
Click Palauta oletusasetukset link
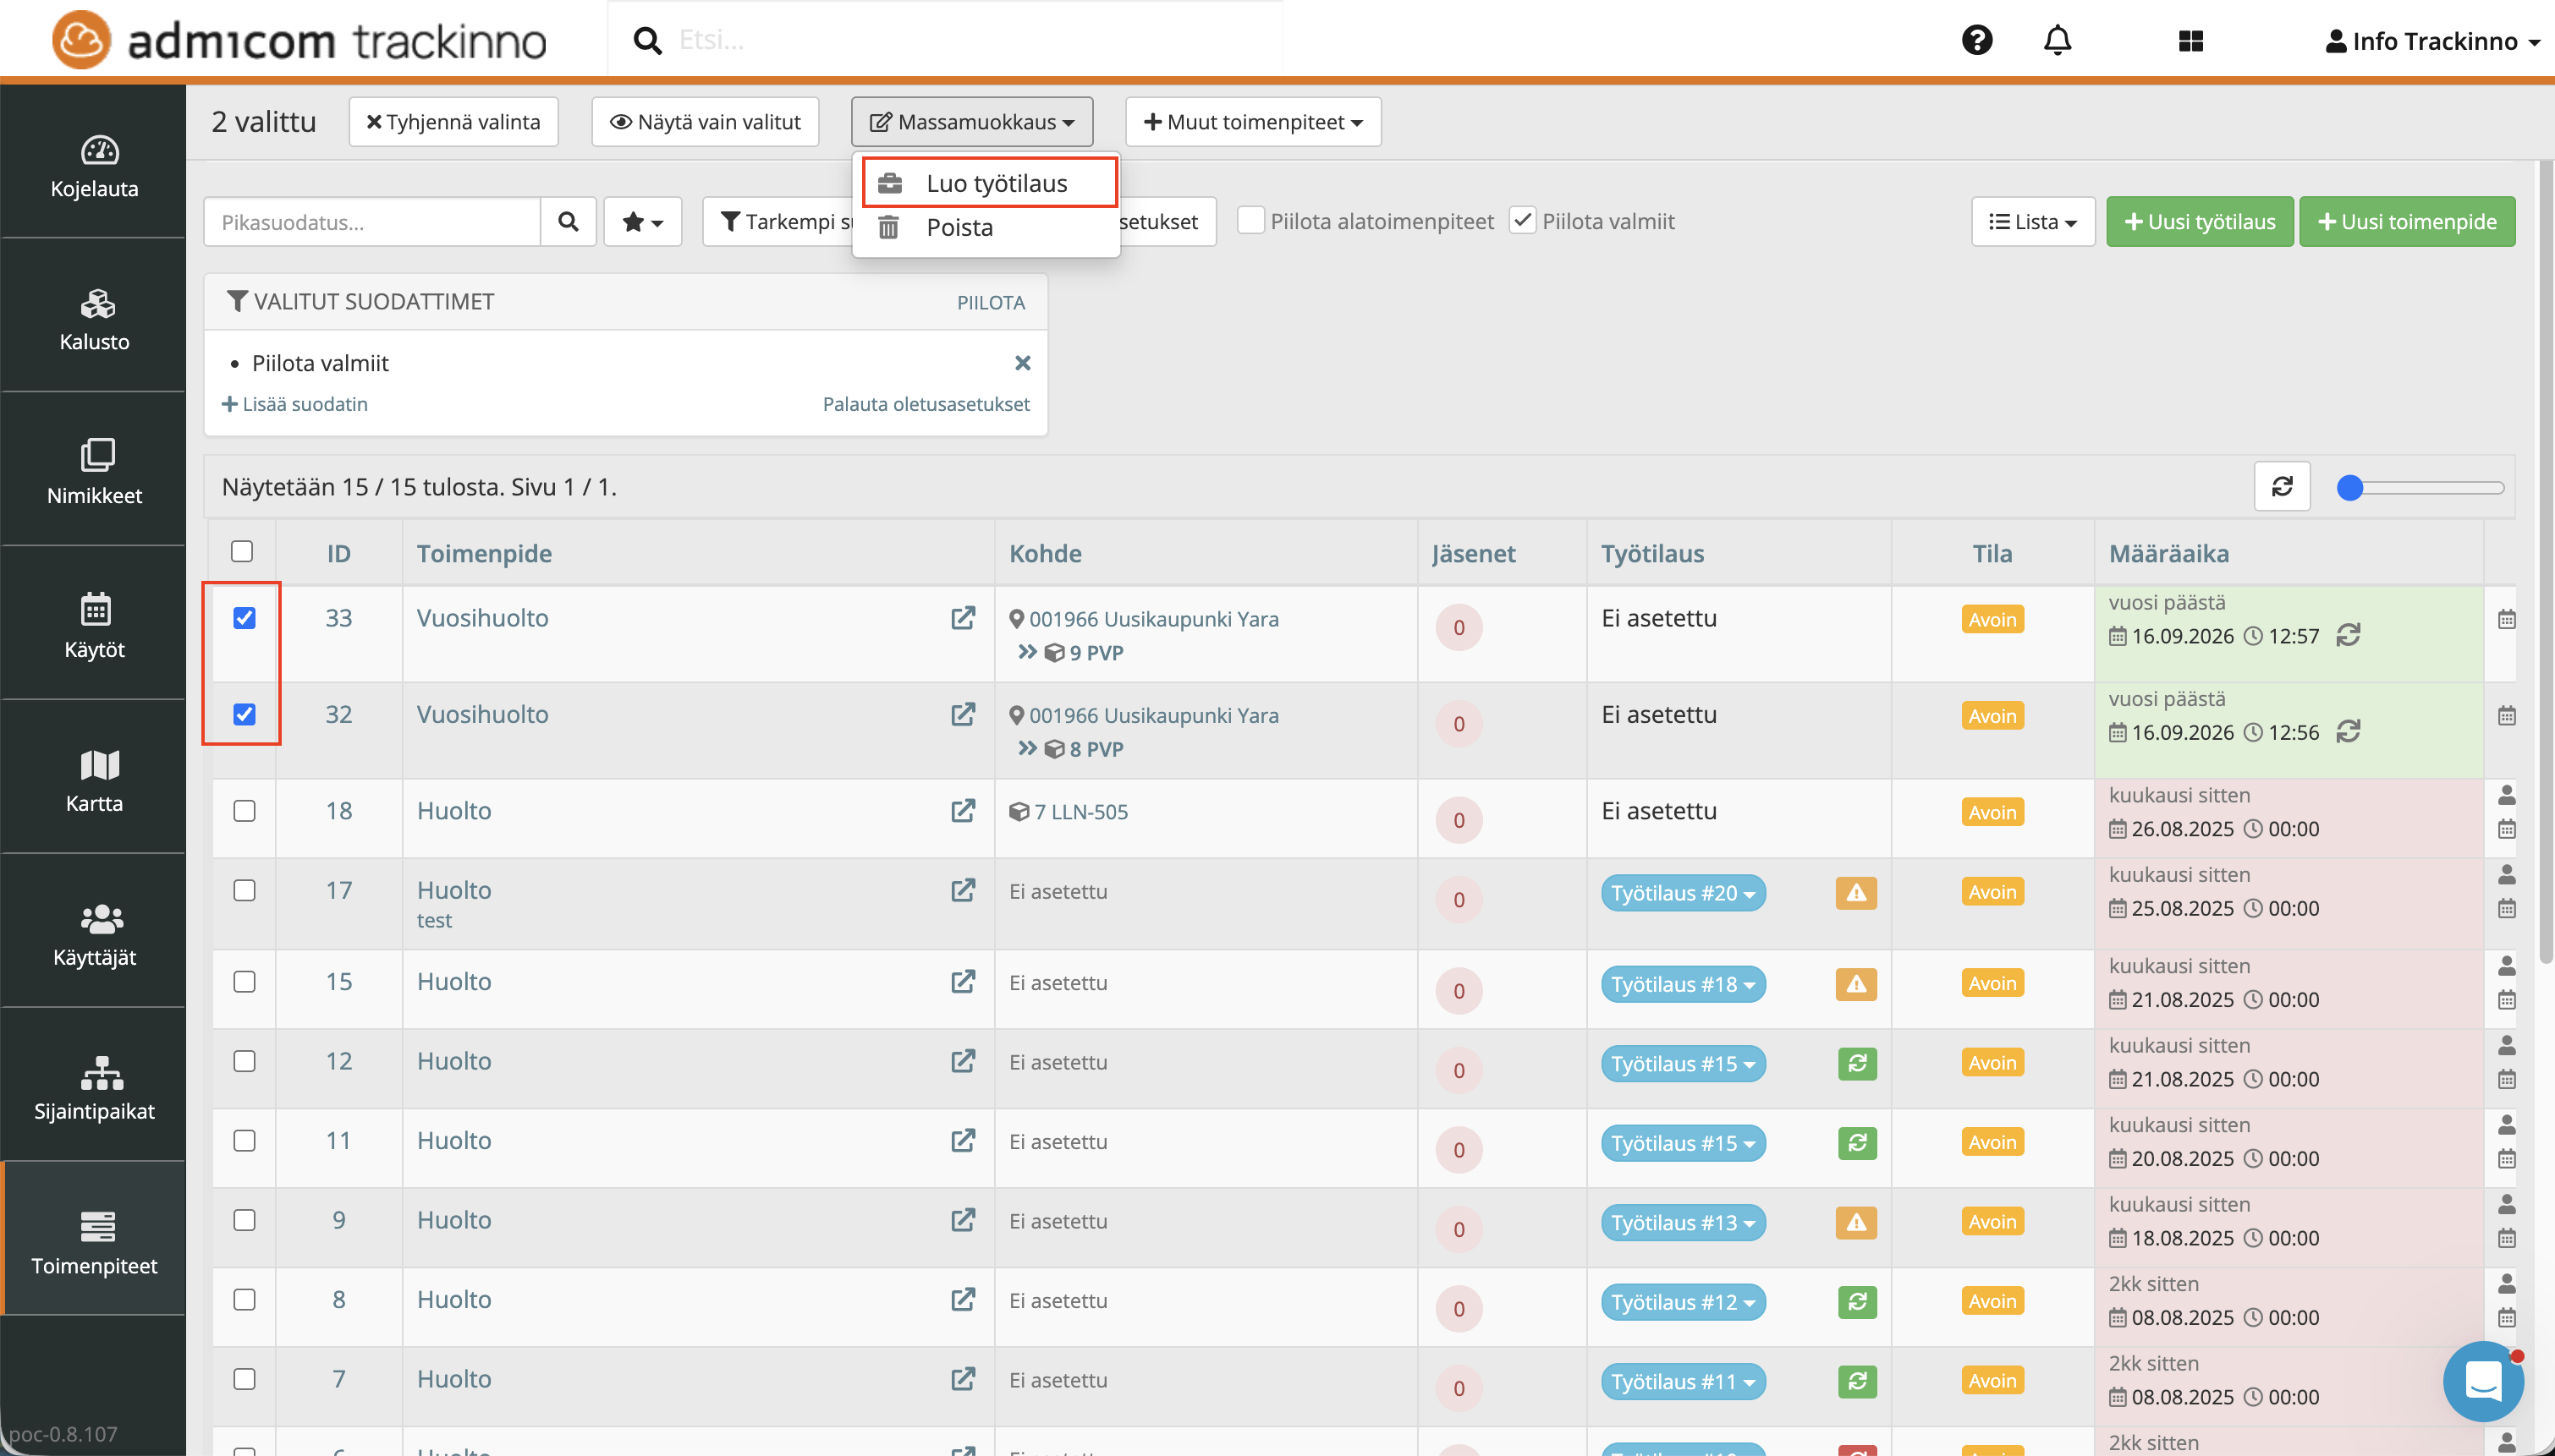tap(926, 404)
